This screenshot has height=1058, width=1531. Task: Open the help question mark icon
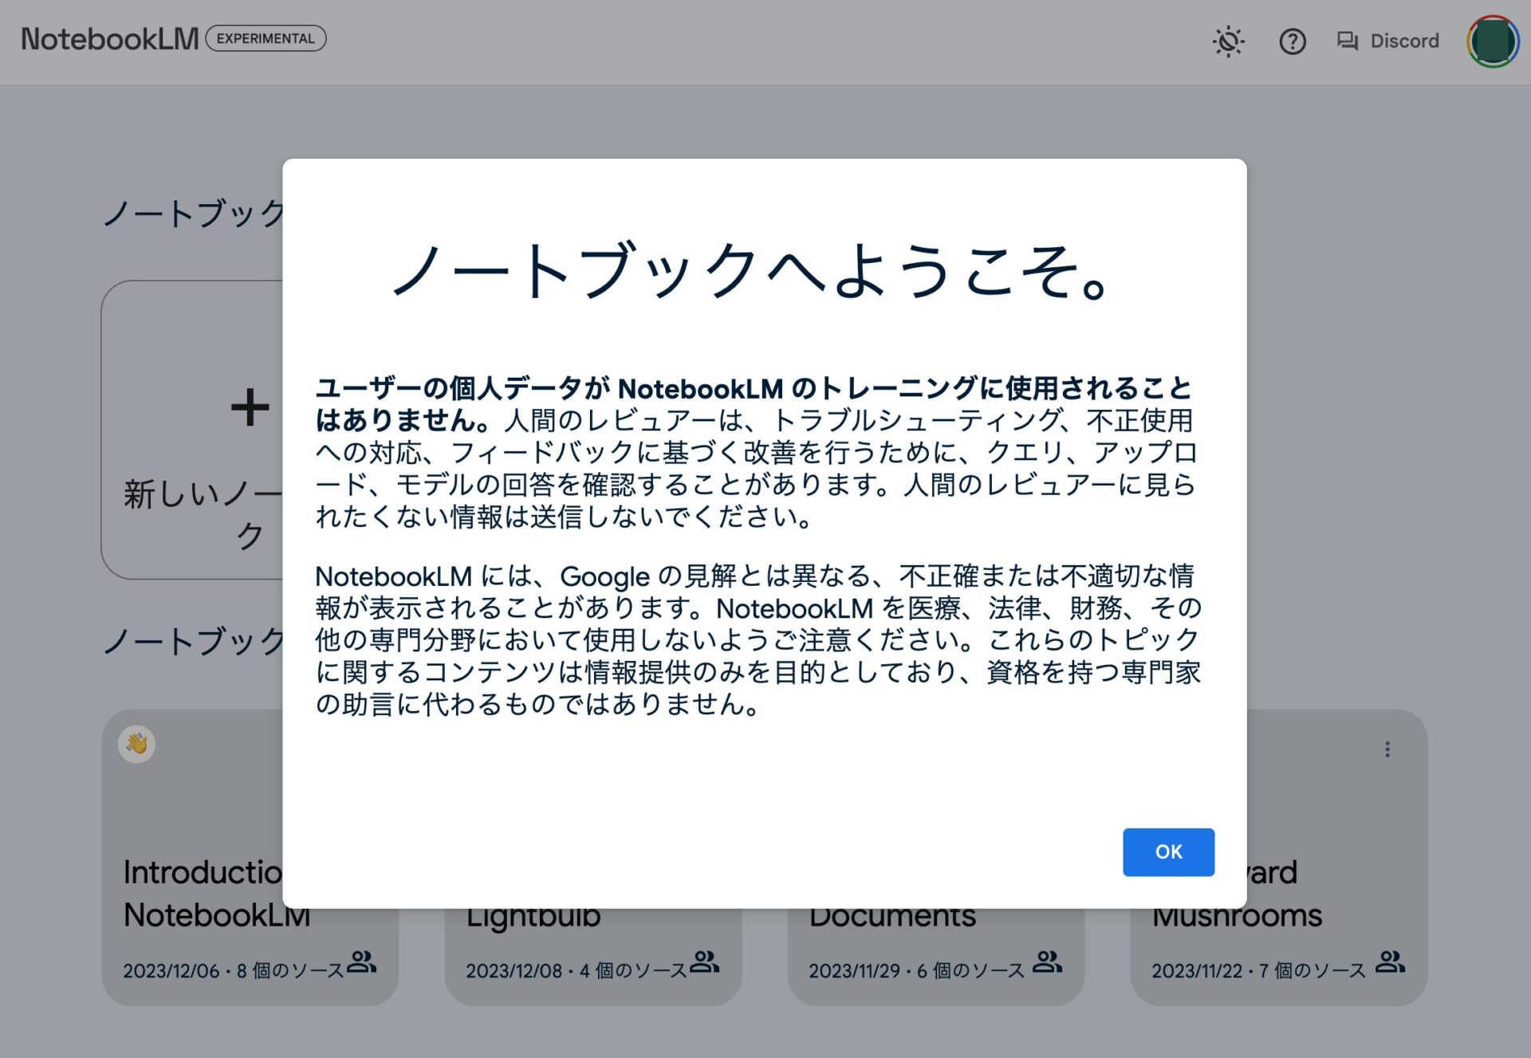(x=1292, y=41)
